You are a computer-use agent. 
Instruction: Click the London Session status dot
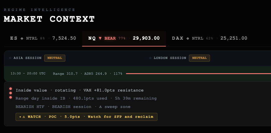[150, 58]
